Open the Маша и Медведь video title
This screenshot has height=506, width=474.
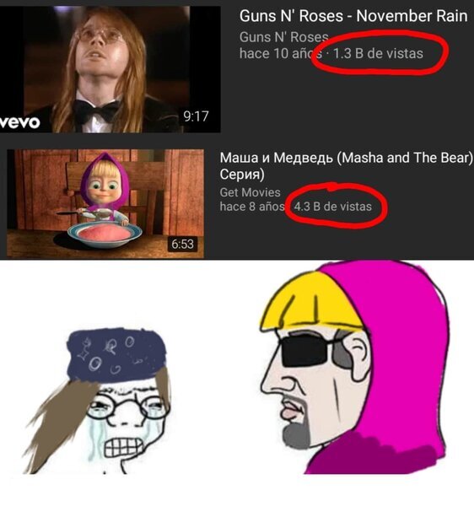tap(346, 166)
